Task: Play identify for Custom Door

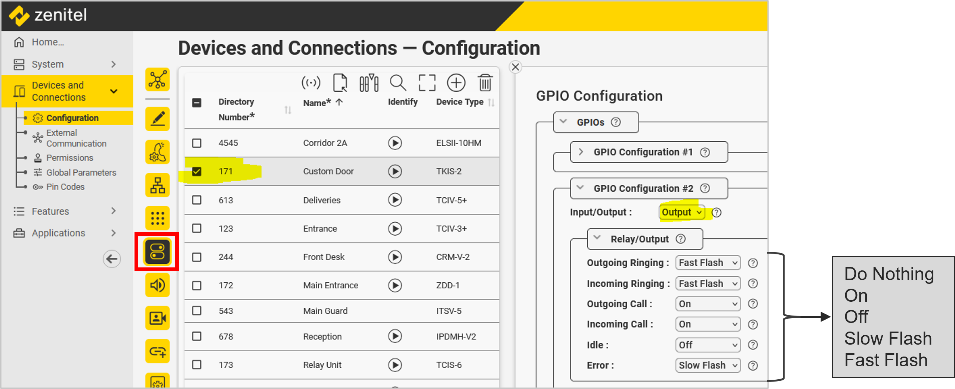Action: pyautogui.click(x=395, y=171)
